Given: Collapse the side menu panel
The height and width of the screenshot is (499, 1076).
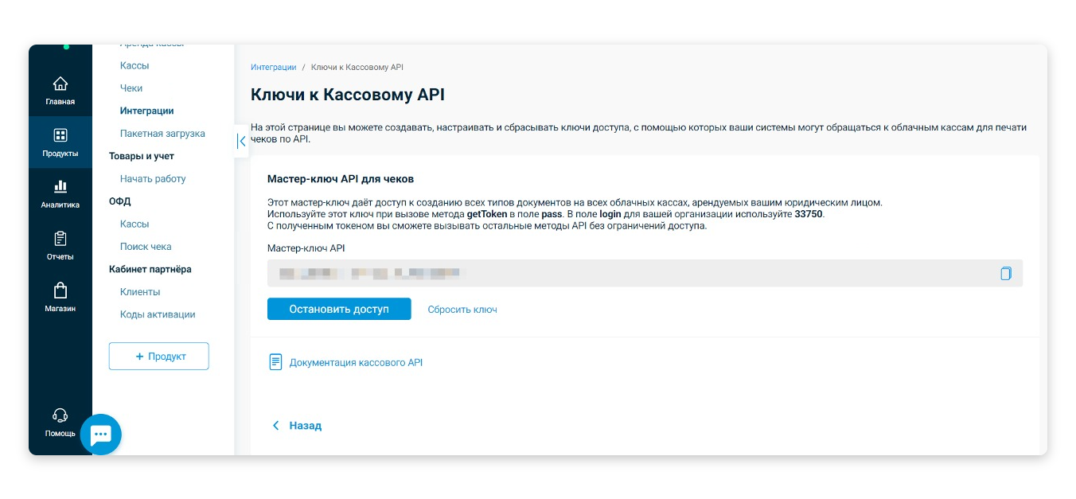Looking at the screenshot, I should point(241,142).
